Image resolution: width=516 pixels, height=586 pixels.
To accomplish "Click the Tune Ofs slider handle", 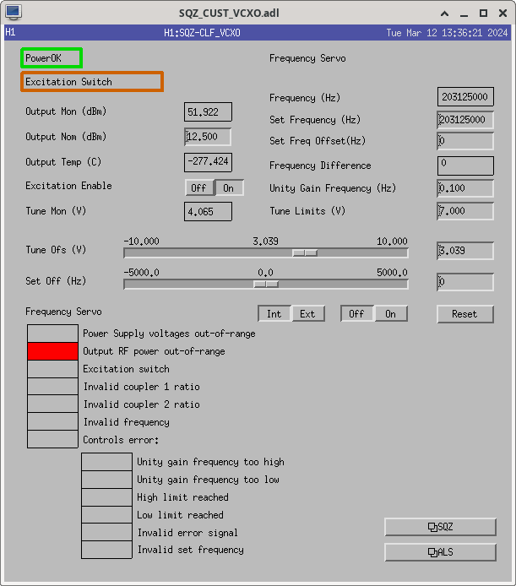I will coord(305,252).
